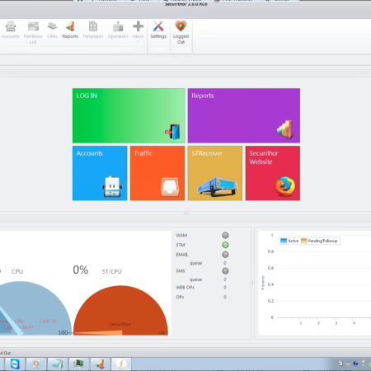Click the SMS status indicator
The width and height of the screenshot is (371, 371).
tap(225, 271)
